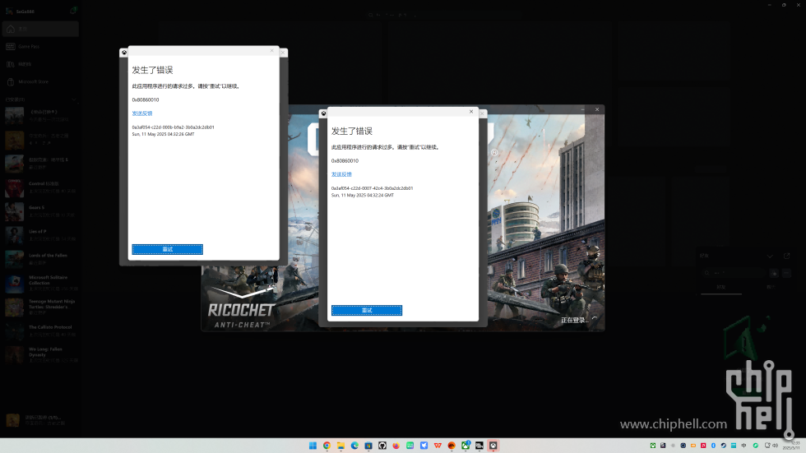Select Lords of the Fallen in installed list

40,259
